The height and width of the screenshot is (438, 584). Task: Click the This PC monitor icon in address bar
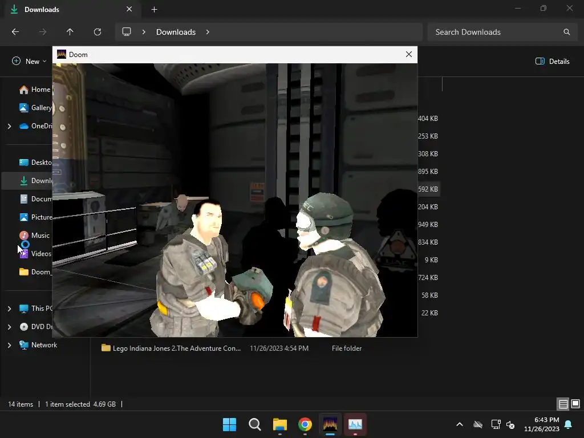coord(127,32)
